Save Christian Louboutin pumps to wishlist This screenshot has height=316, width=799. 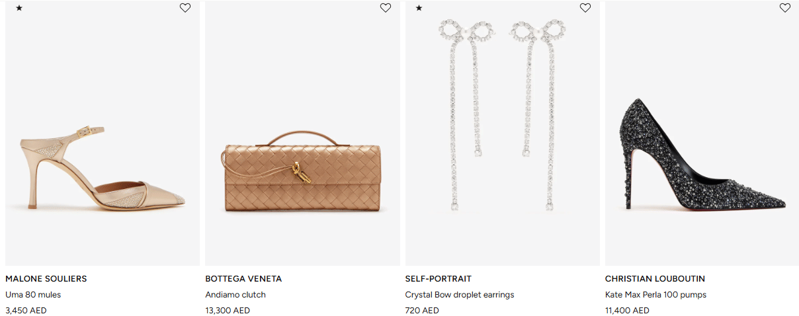click(x=785, y=8)
